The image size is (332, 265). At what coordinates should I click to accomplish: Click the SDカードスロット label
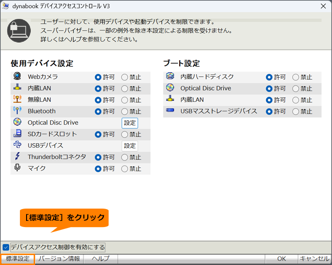point(52,134)
